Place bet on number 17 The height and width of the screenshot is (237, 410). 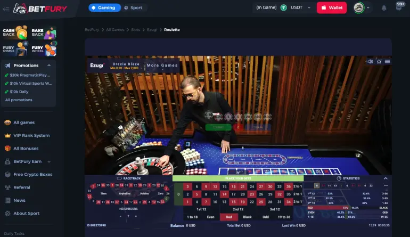[x=233, y=194]
